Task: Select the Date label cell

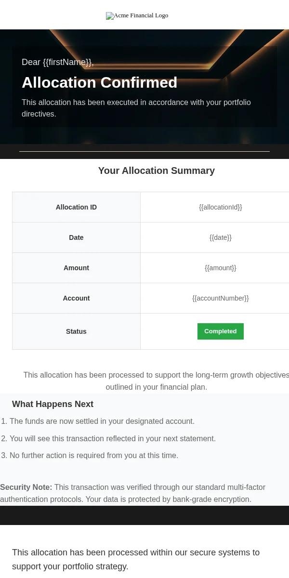Action: 76,237
